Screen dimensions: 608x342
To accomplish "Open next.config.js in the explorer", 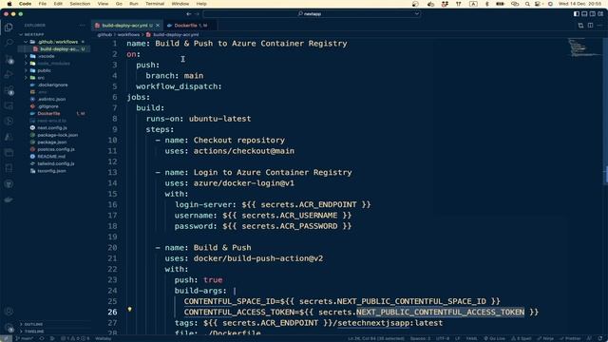I will [x=54, y=127].
